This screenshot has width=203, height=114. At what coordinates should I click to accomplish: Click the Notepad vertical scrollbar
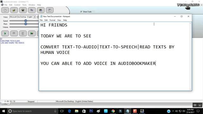(190, 56)
